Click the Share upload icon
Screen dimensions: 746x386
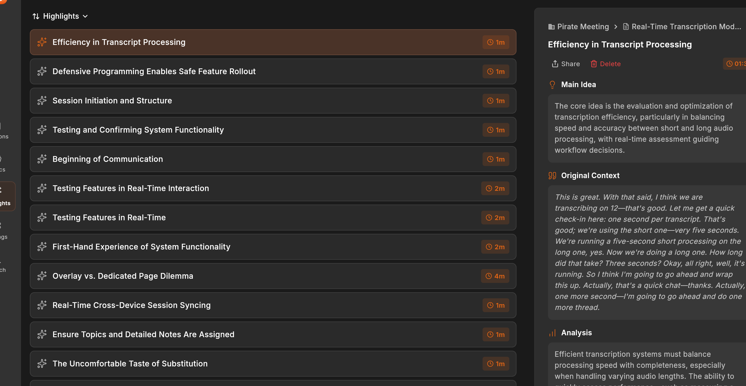555,64
